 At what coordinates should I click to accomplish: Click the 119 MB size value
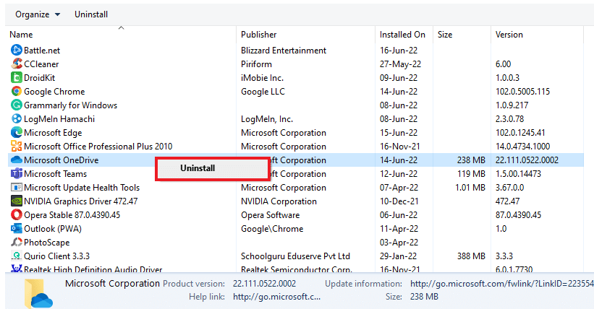click(471, 174)
